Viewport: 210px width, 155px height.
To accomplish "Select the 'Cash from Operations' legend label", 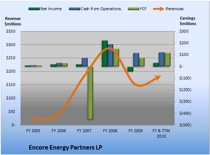I will (x=101, y=9).
